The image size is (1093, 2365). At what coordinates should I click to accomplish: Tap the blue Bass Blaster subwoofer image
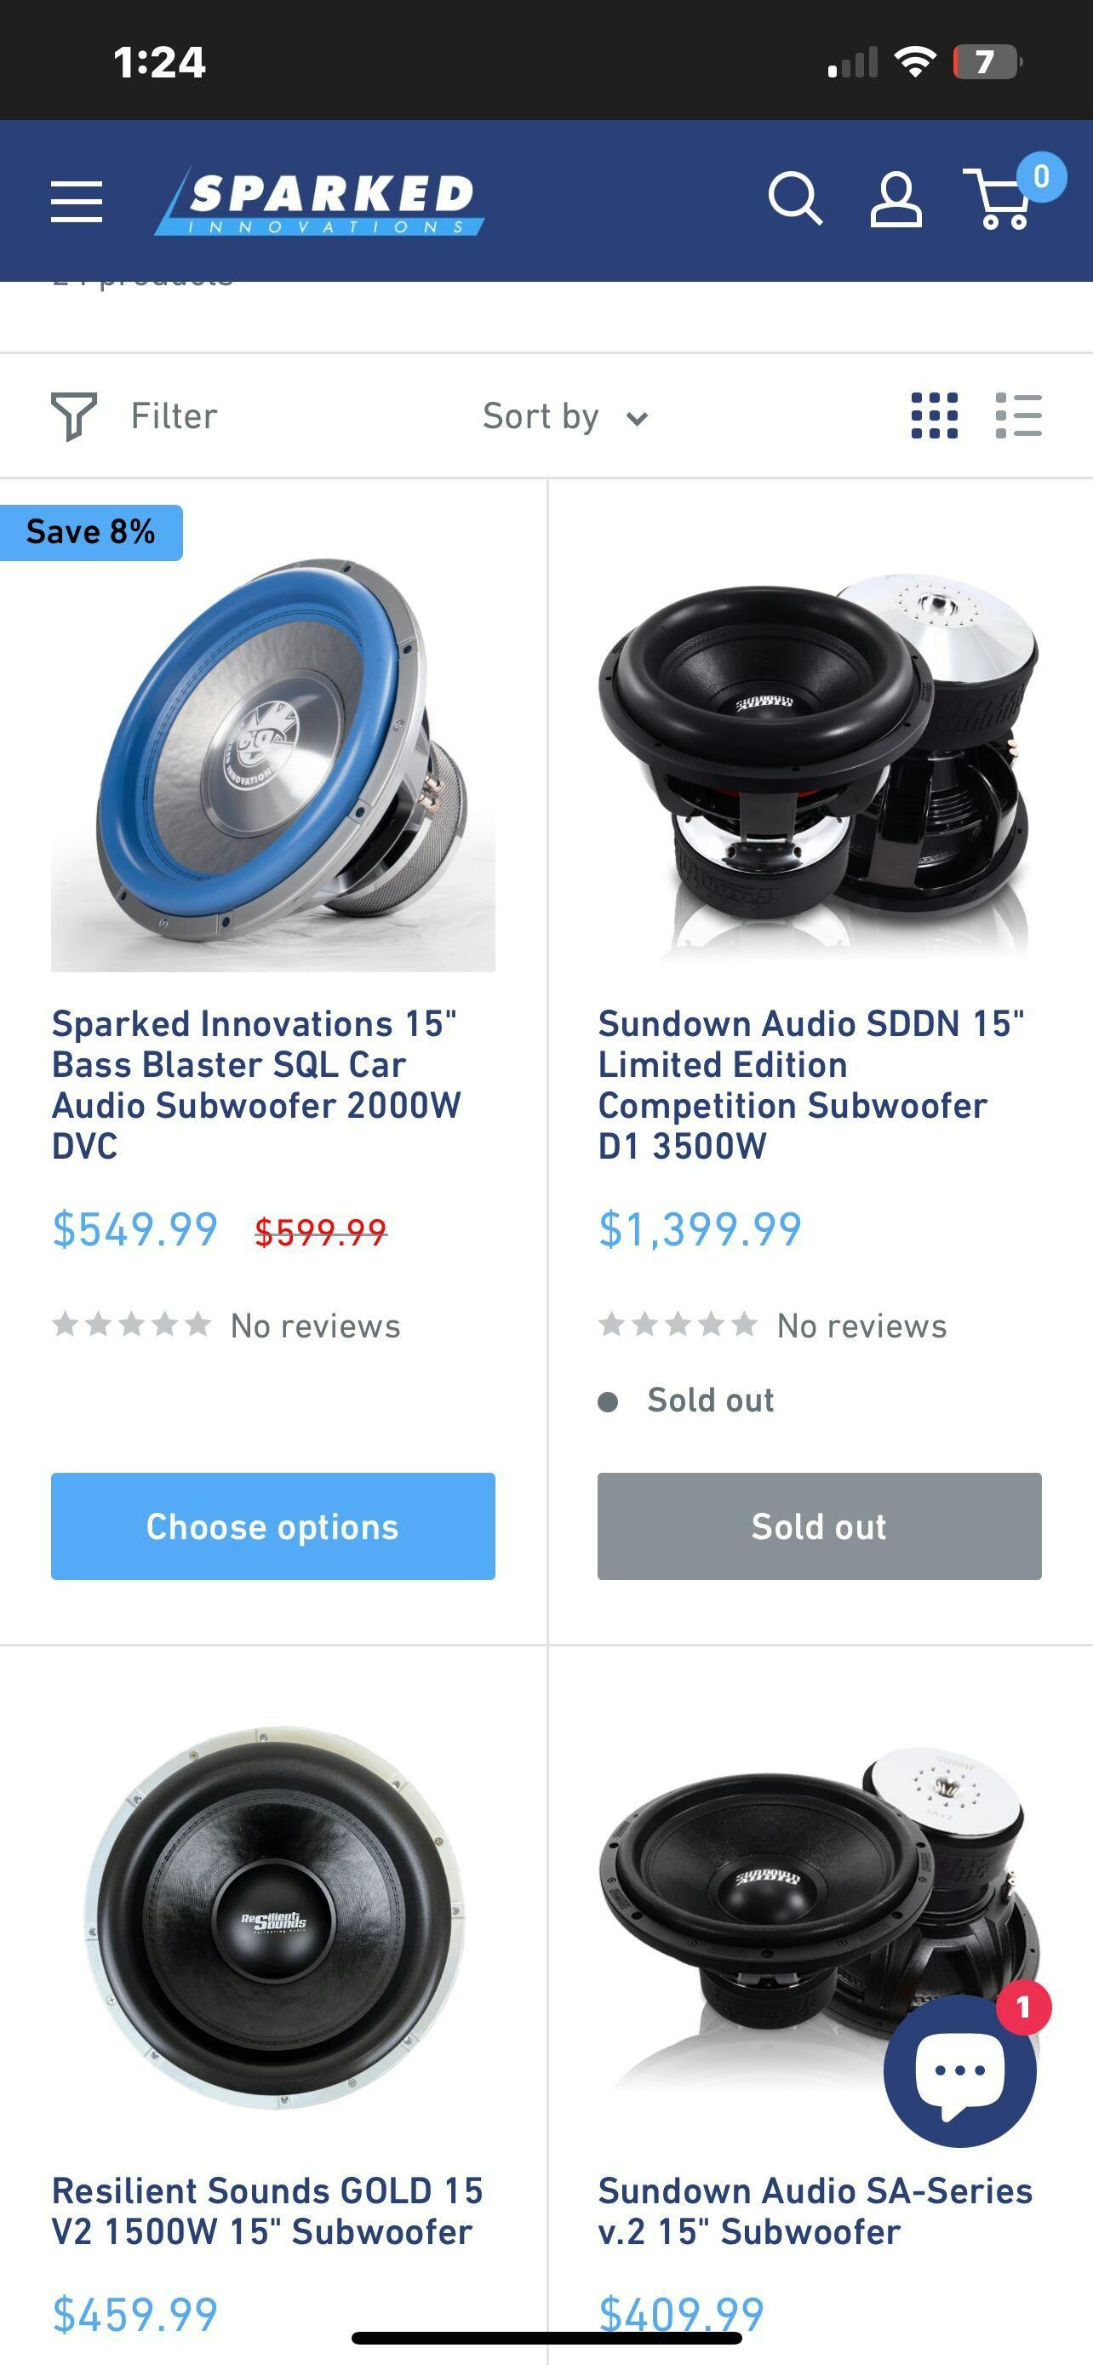click(272, 764)
